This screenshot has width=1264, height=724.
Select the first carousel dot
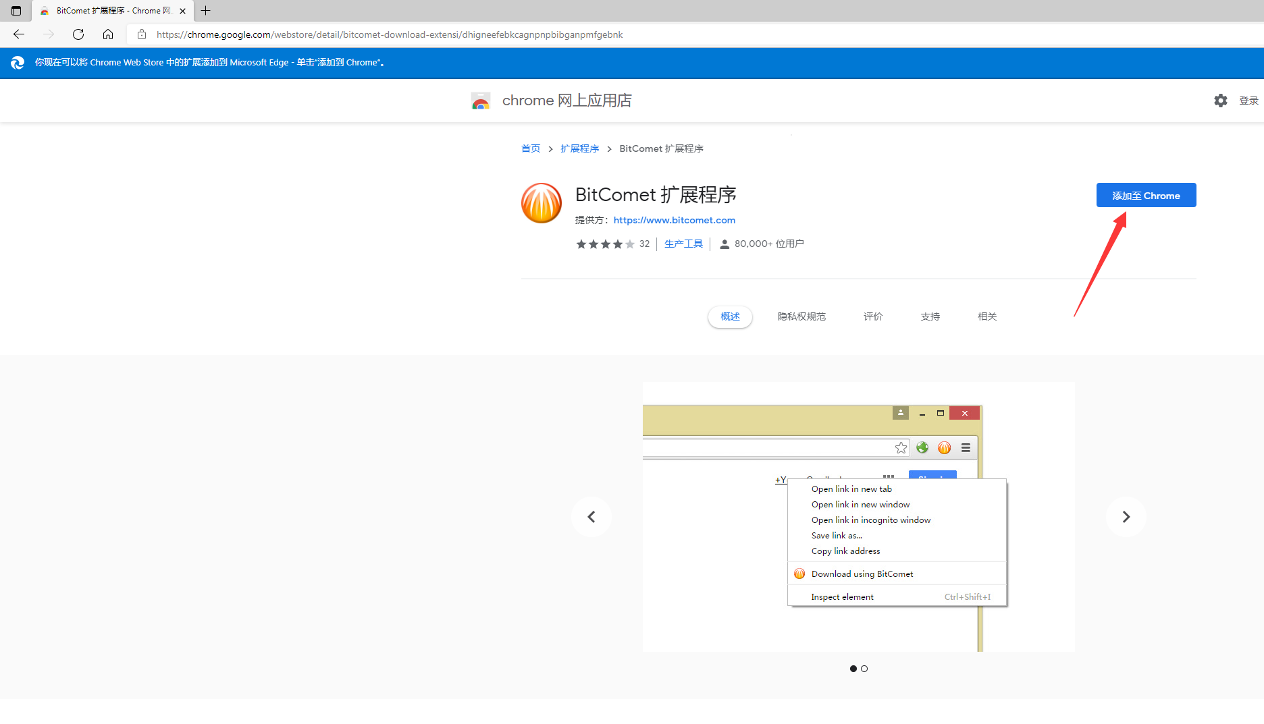[853, 669]
